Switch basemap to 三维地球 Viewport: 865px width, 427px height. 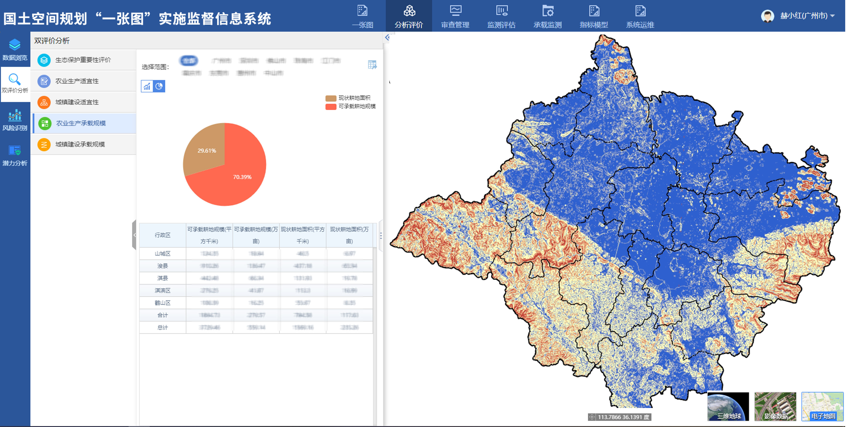[x=728, y=406]
